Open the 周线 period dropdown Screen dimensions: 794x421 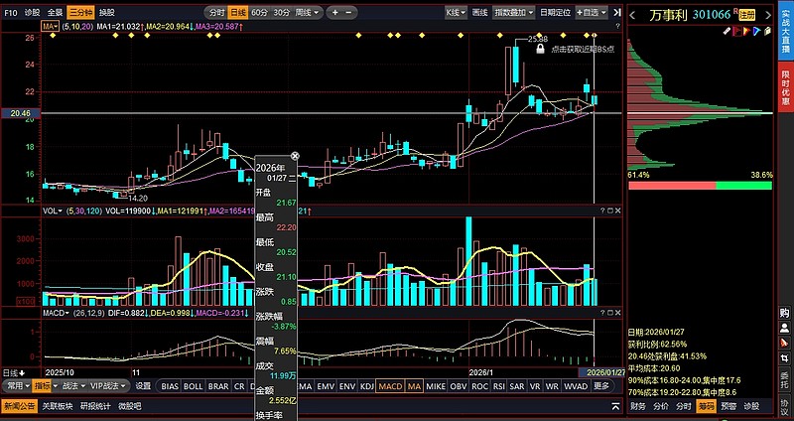(x=310, y=13)
